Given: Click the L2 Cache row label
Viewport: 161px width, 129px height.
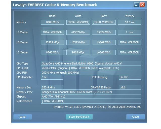Looking at the screenshot, I should coord(22,42).
